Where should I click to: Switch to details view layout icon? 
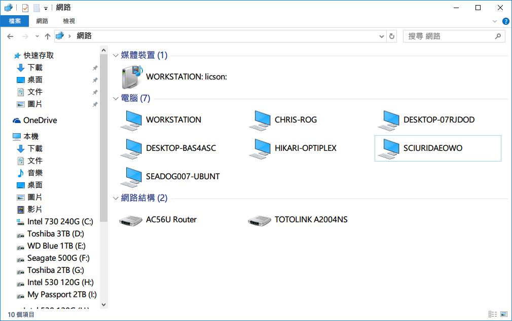point(492,314)
